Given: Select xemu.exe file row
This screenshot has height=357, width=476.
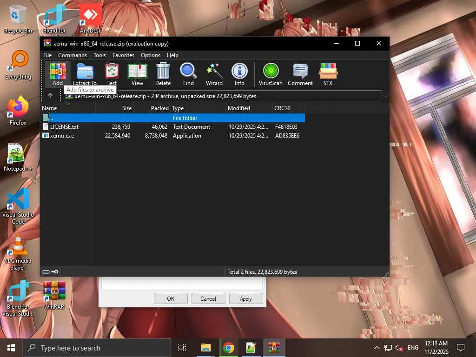Looking at the screenshot, I should 173,136.
